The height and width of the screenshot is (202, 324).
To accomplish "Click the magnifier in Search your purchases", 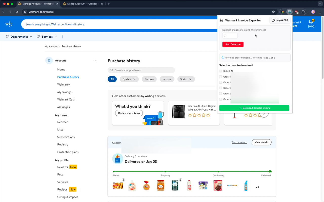I will click(112, 70).
